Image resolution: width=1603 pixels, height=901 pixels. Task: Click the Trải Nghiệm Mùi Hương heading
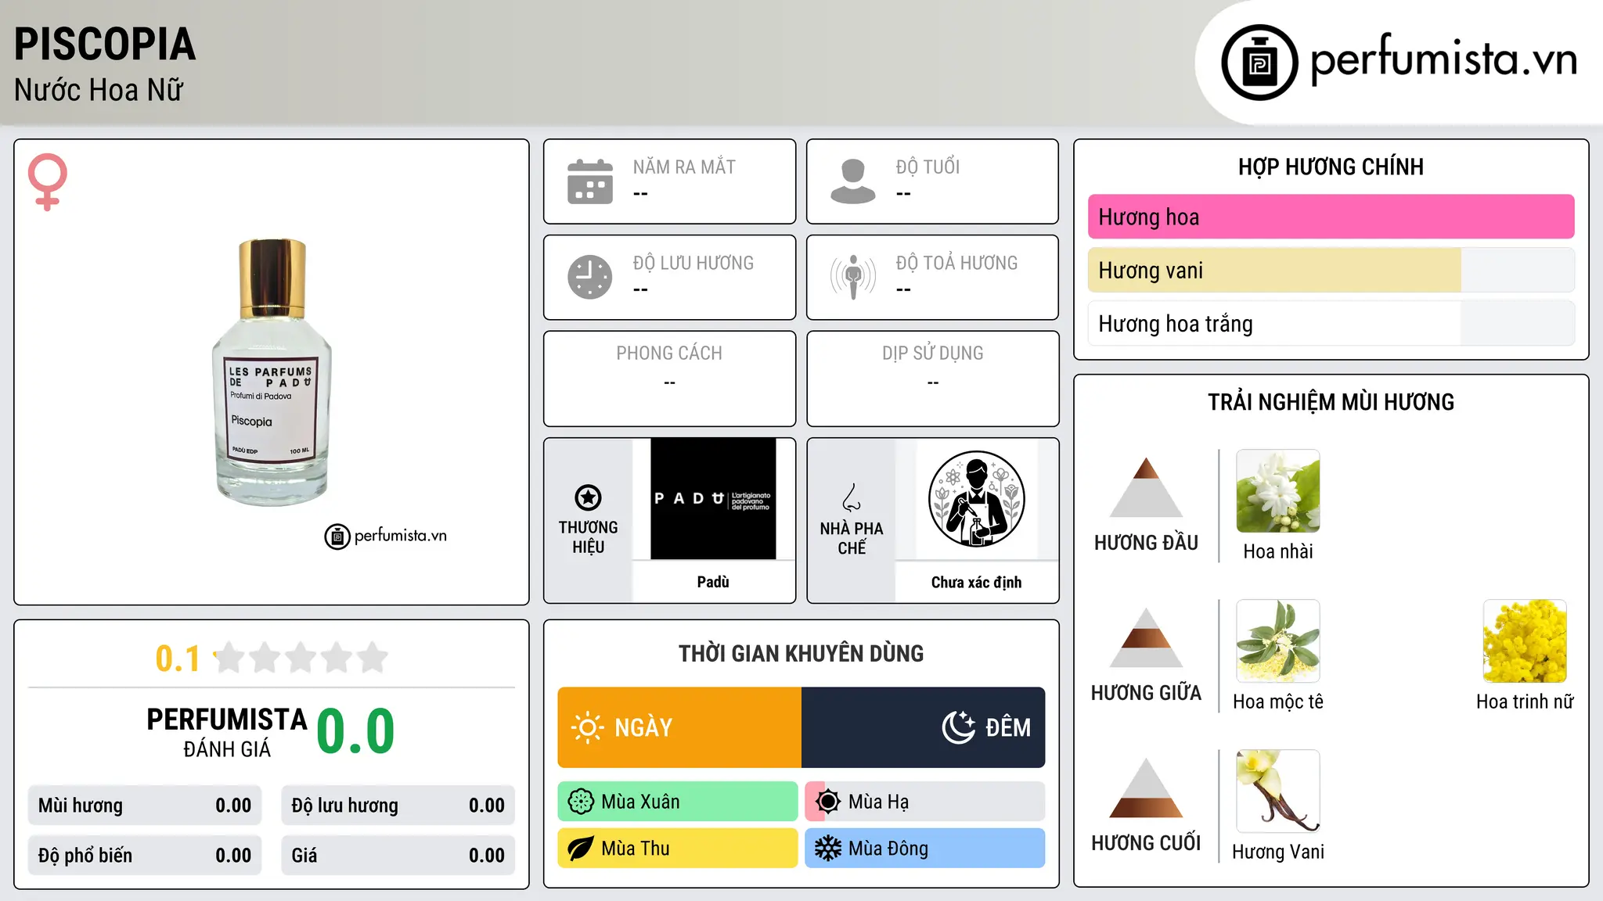[1331, 402]
